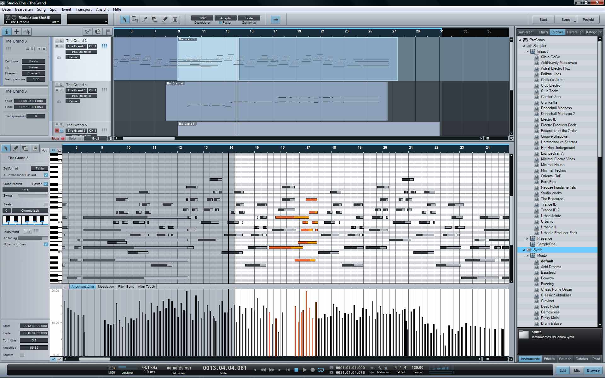Image resolution: width=605 pixels, height=378 pixels.
Task: Toggle the global Mute button below track list
Action: tap(58, 139)
